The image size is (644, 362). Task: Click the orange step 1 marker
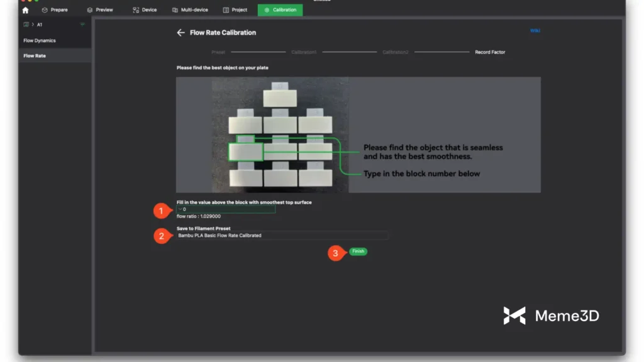click(162, 211)
